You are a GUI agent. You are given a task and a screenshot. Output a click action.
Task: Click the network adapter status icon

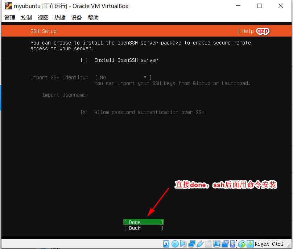click(x=192, y=244)
